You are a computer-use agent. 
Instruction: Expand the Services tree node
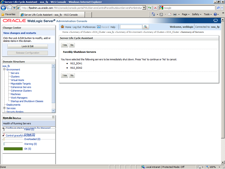pos(4,108)
